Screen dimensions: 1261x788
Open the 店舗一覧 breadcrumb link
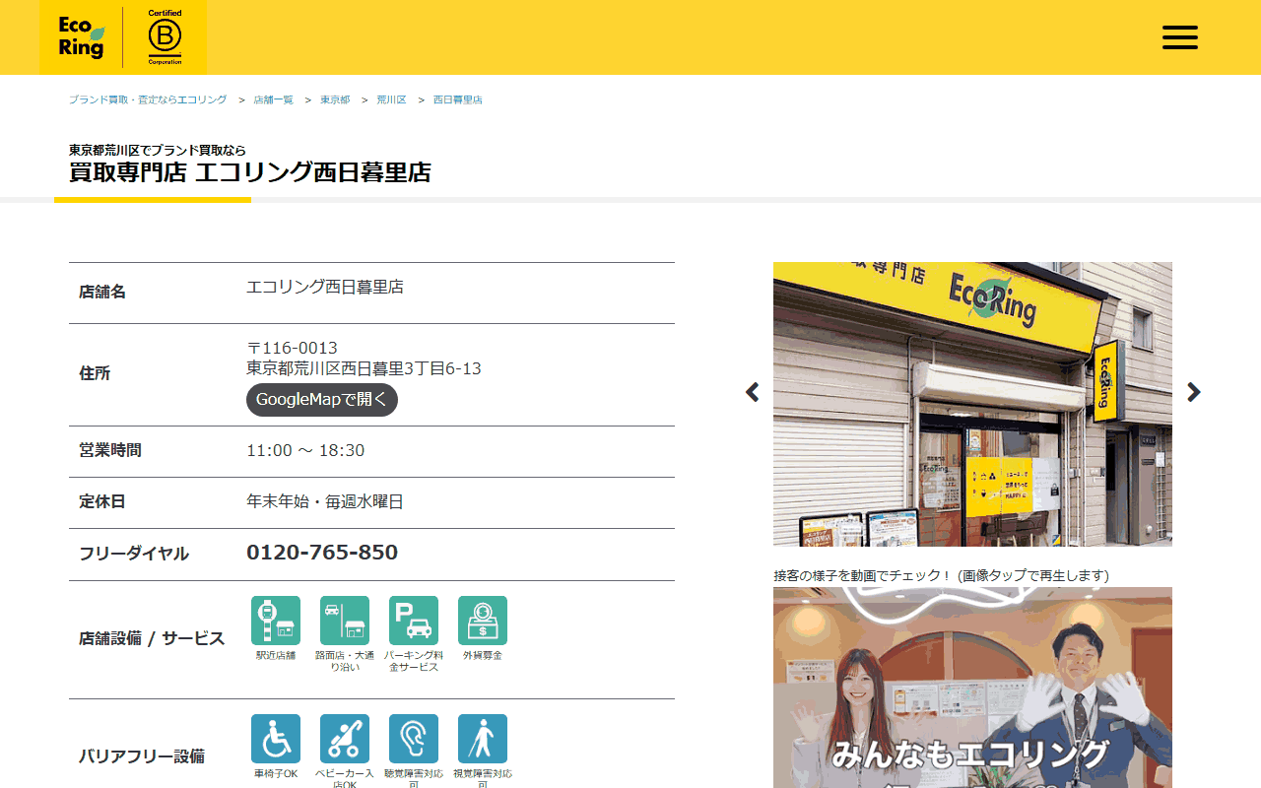(274, 100)
